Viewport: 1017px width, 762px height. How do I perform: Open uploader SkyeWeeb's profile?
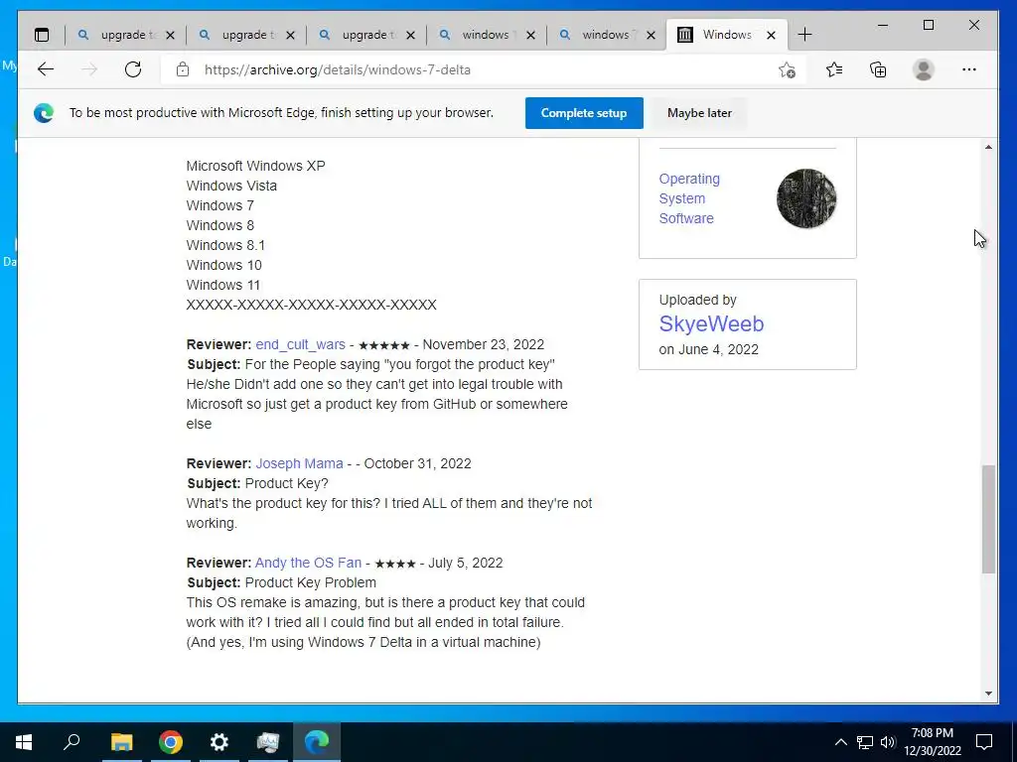[x=711, y=323]
